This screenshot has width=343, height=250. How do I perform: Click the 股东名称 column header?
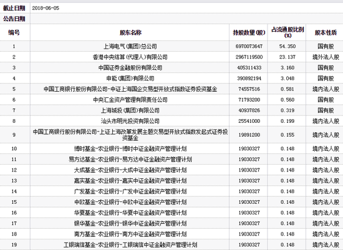[130, 32]
